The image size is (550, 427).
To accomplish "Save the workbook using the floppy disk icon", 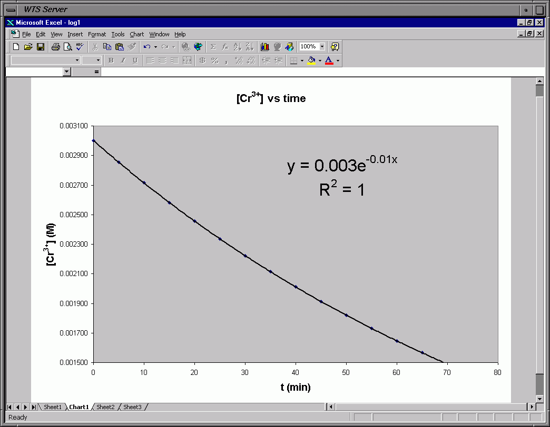I will pos(41,47).
